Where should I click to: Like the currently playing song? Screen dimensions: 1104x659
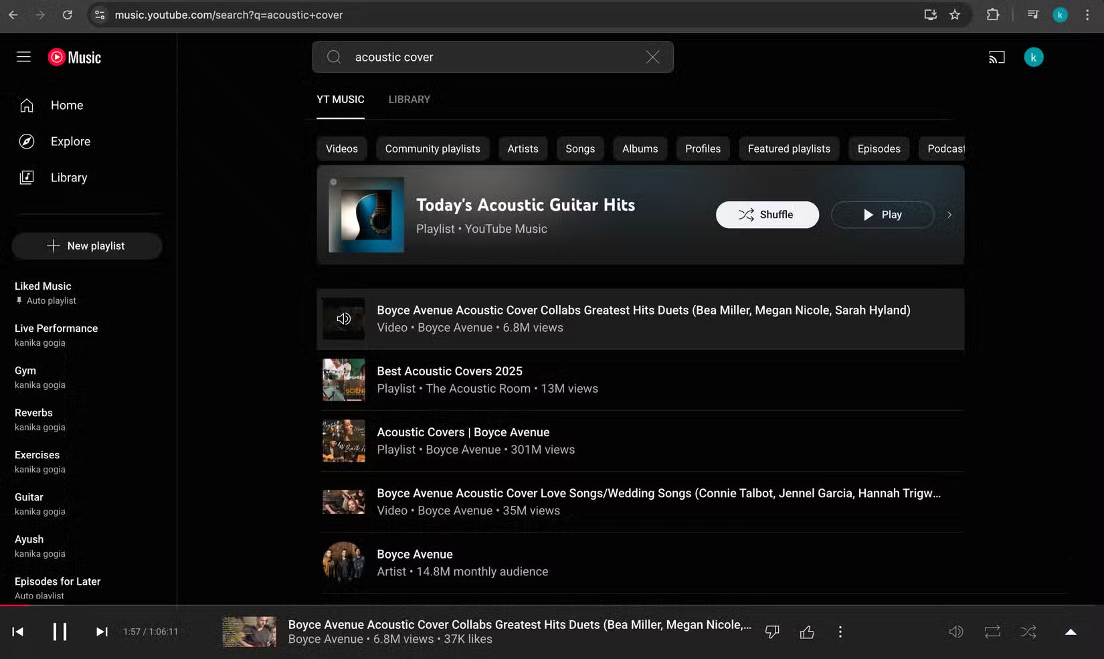807,632
